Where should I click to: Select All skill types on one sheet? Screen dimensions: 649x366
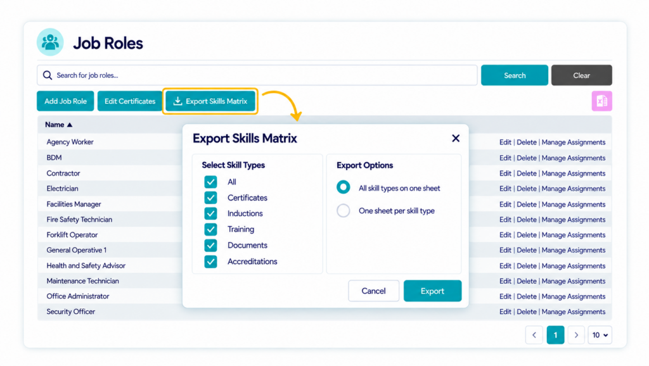(x=343, y=187)
